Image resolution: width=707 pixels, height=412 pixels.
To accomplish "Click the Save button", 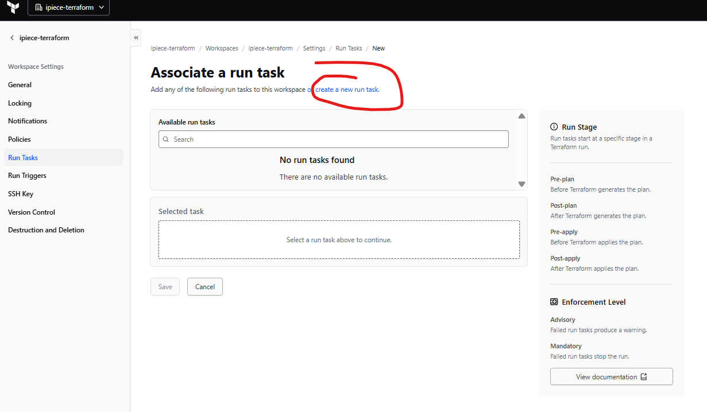I will 165,287.
